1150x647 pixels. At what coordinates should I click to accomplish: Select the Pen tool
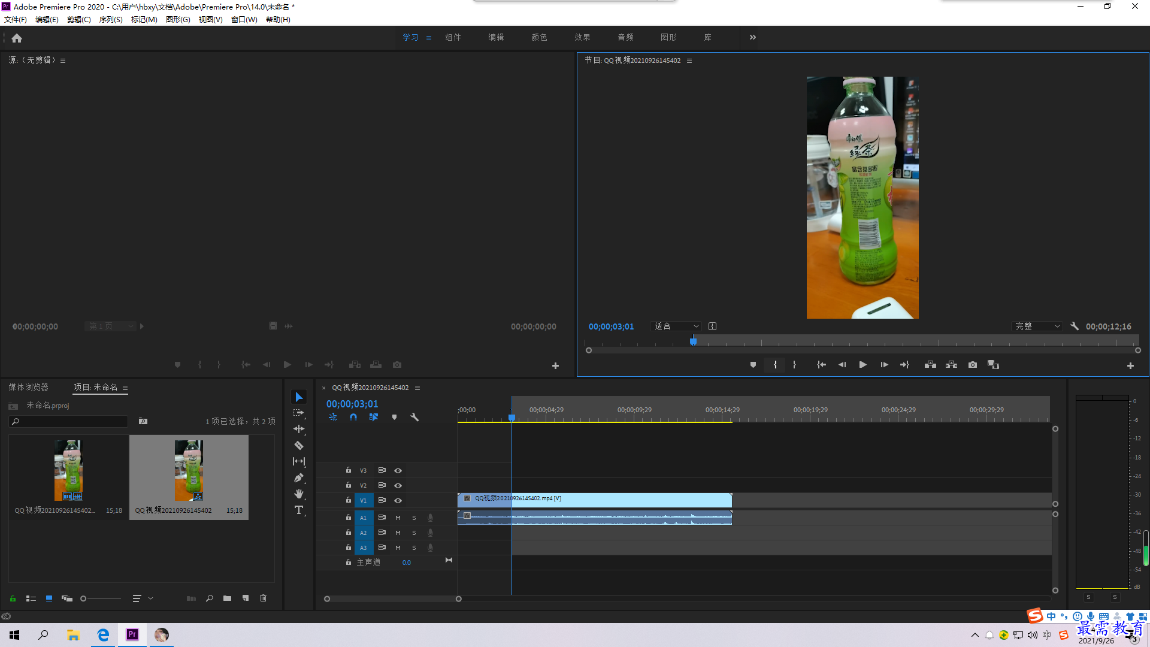pyautogui.click(x=299, y=477)
